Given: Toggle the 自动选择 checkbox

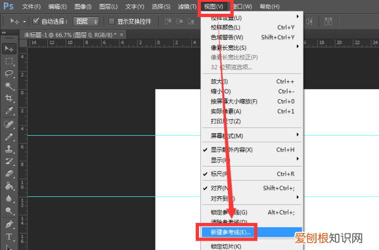Looking at the screenshot, I should (36, 21).
